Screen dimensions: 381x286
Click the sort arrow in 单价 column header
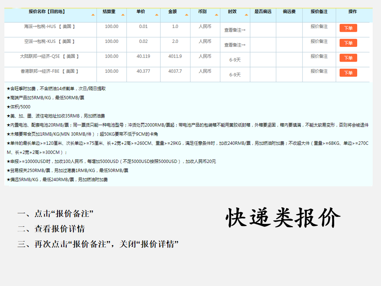(156, 15)
